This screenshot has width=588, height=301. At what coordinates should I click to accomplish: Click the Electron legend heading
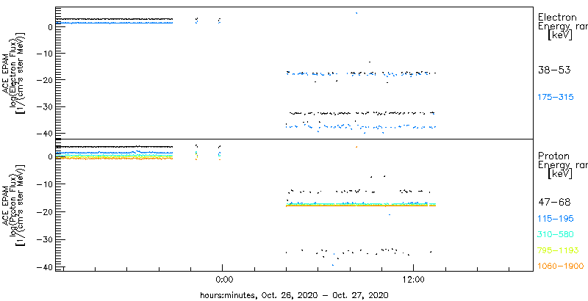(557, 17)
